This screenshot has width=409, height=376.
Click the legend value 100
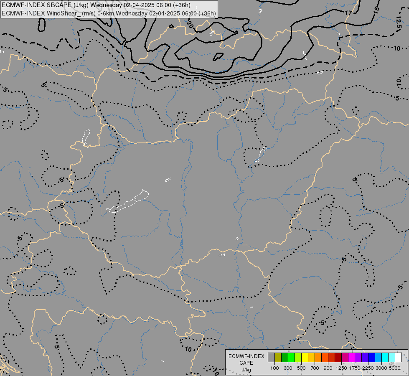(x=274, y=368)
